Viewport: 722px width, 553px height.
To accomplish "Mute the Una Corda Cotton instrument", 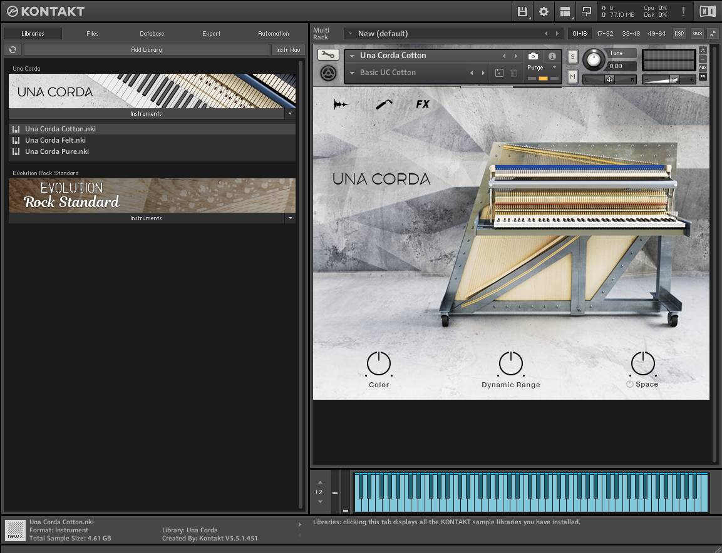I will coord(572,76).
